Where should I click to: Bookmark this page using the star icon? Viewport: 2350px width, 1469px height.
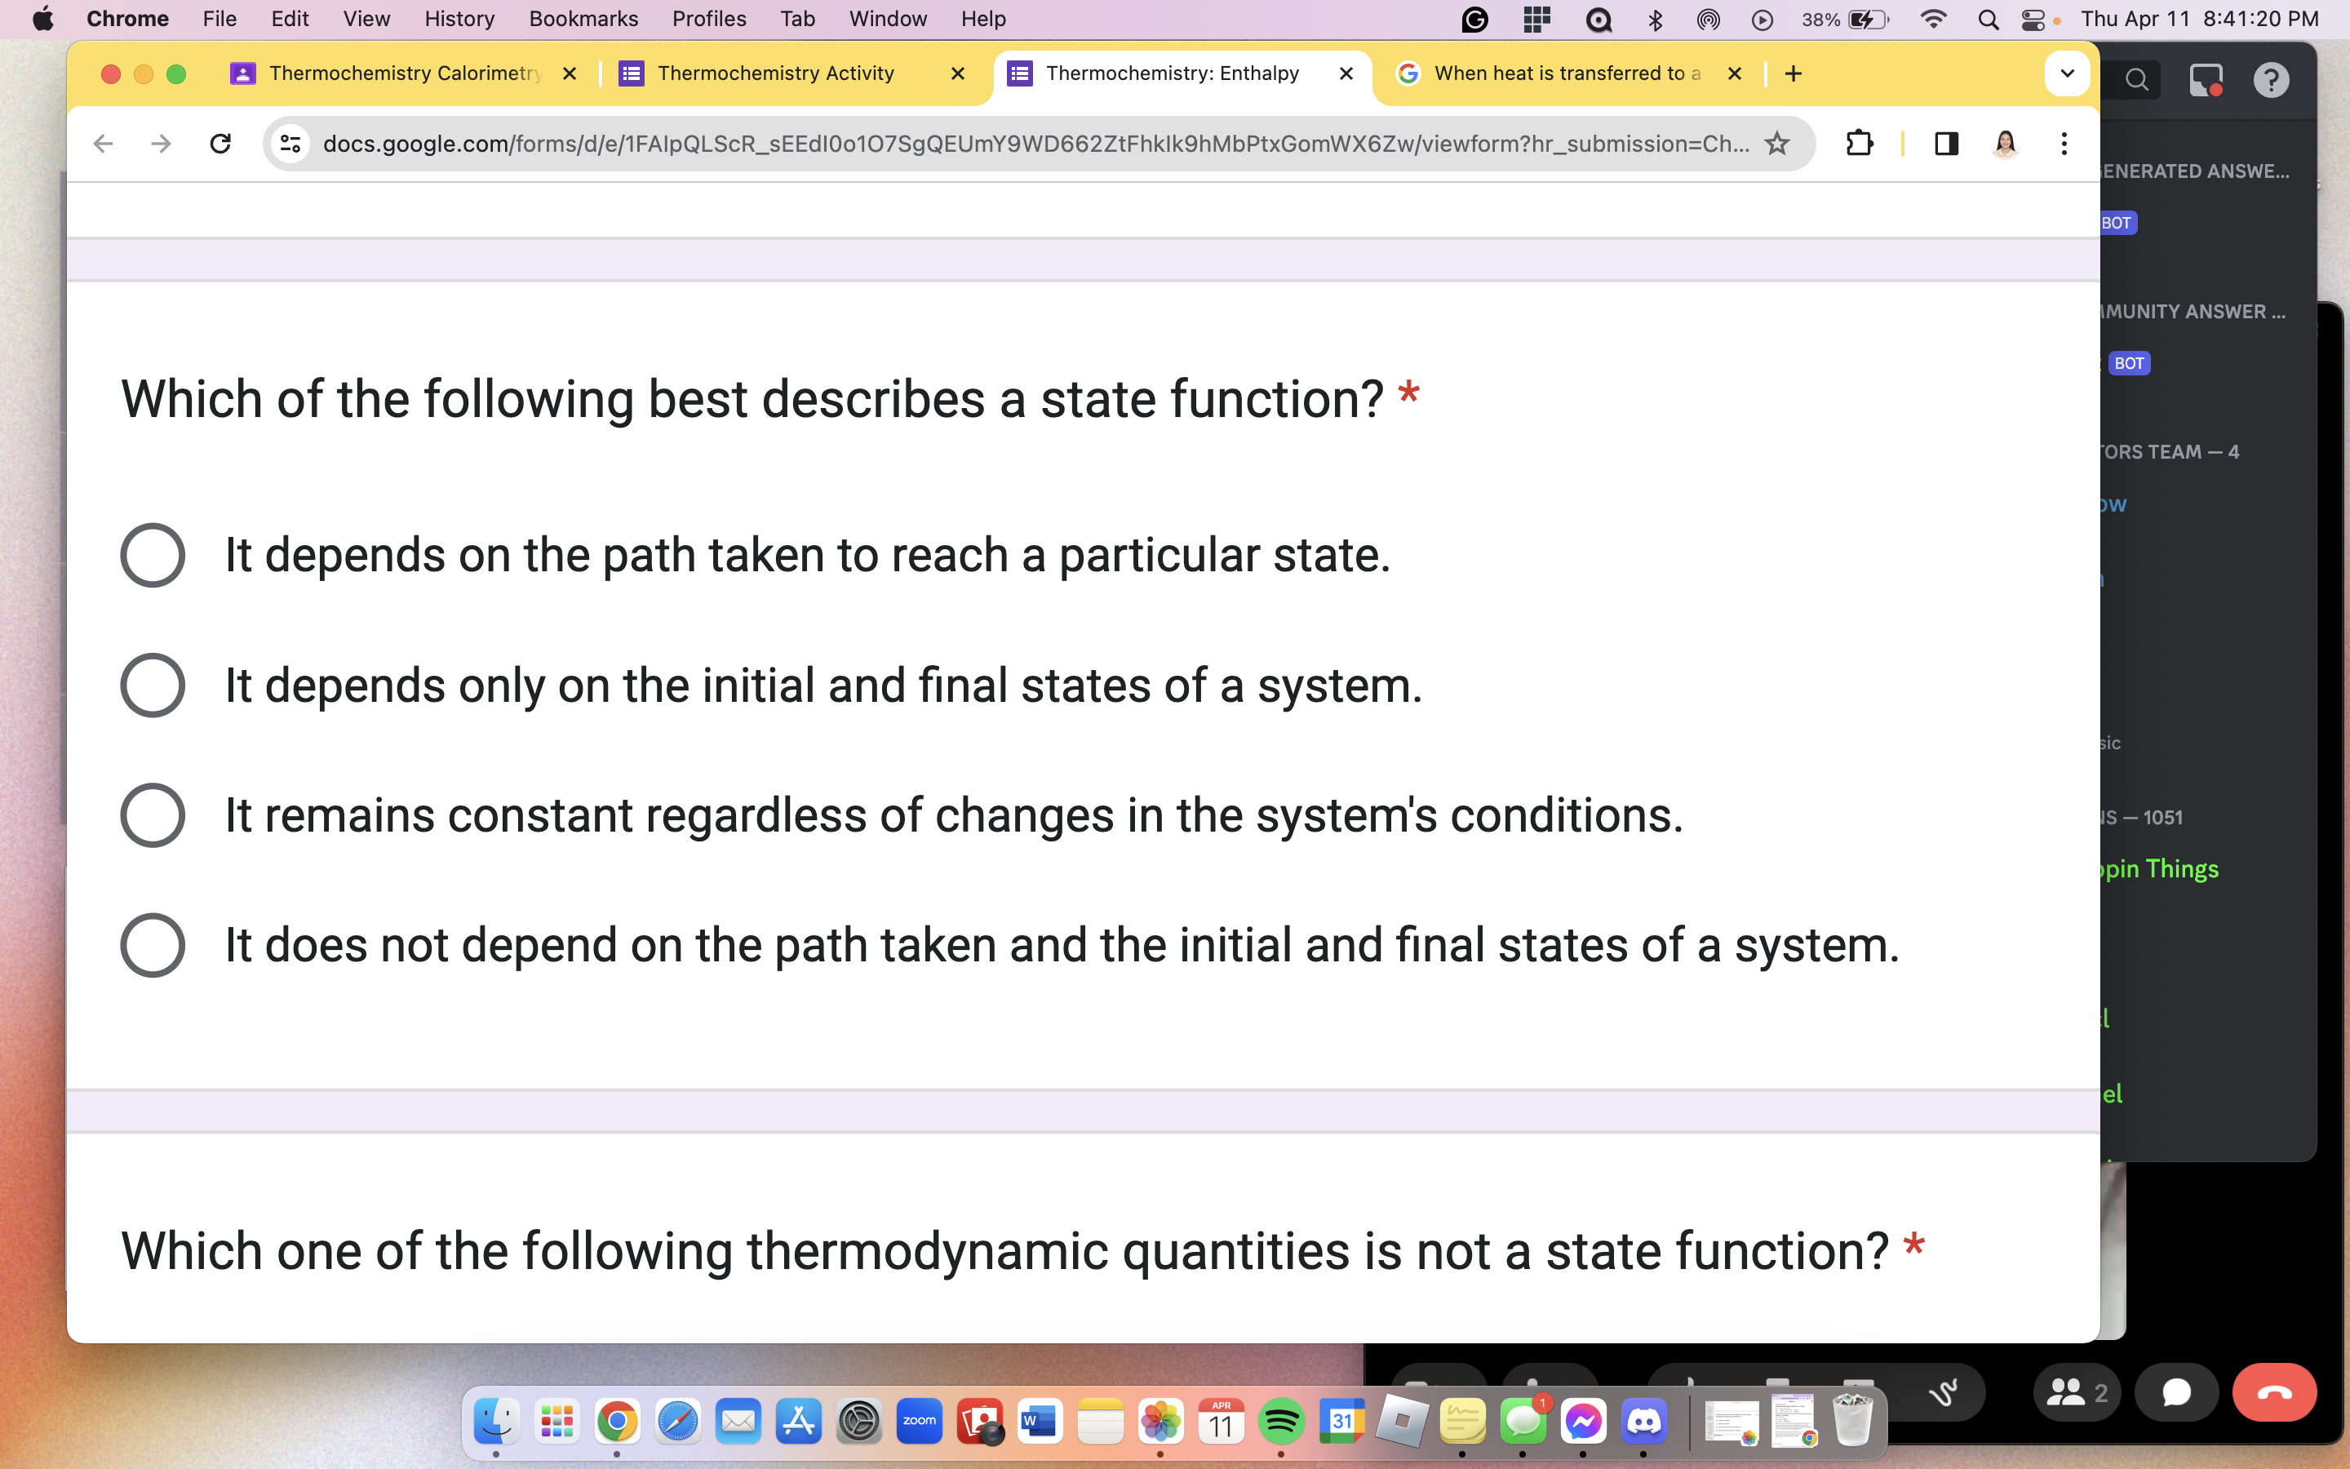1777,143
